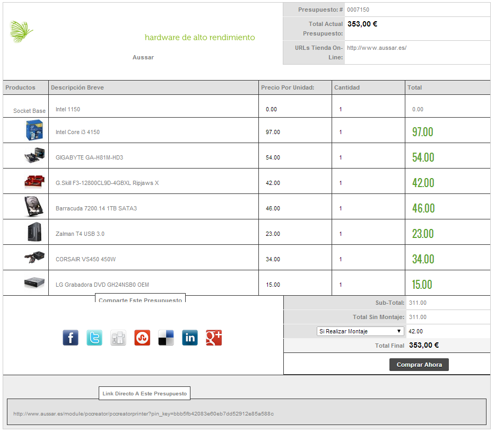Open the Si Realizar Montaje dropdown

(x=360, y=331)
